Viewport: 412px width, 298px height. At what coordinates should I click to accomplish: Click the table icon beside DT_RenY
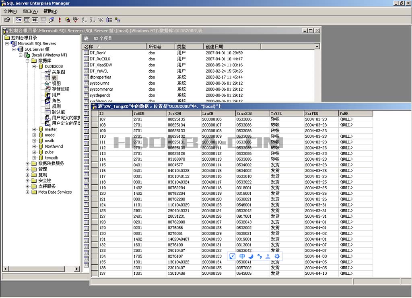pyautogui.click(x=86, y=53)
